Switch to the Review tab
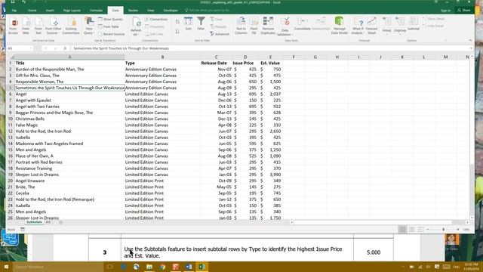Viewport: 483px width, 272px height. click(x=133, y=11)
